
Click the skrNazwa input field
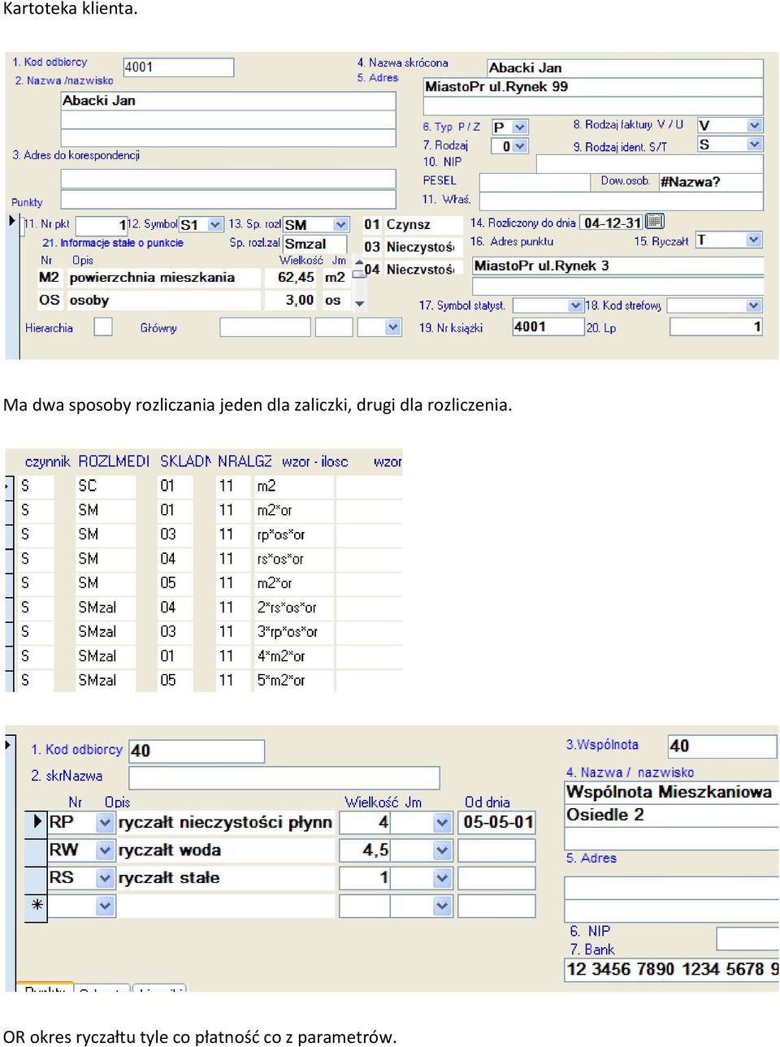pos(284,777)
